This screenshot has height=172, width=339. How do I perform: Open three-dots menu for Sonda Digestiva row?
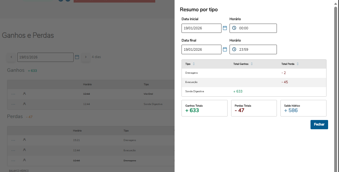(13, 104)
